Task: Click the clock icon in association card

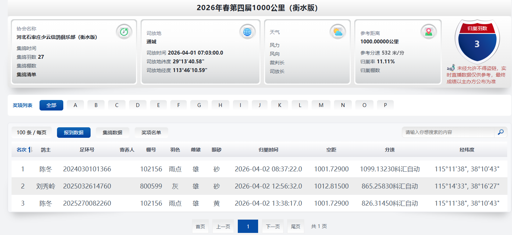Action: click(x=124, y=32)
